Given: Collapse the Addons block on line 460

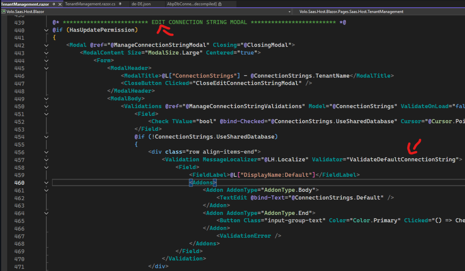Looking at the screenshot, I should point(46,183).
